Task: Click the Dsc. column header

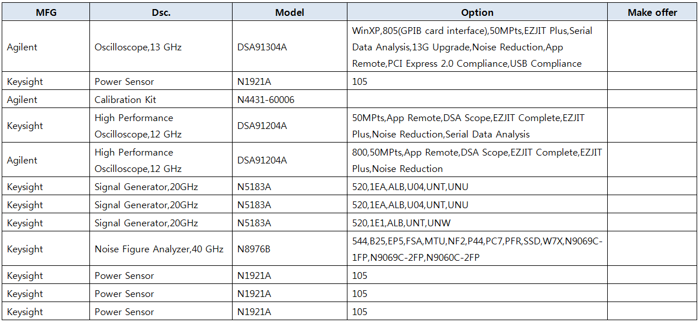Action: pos(161,12)
